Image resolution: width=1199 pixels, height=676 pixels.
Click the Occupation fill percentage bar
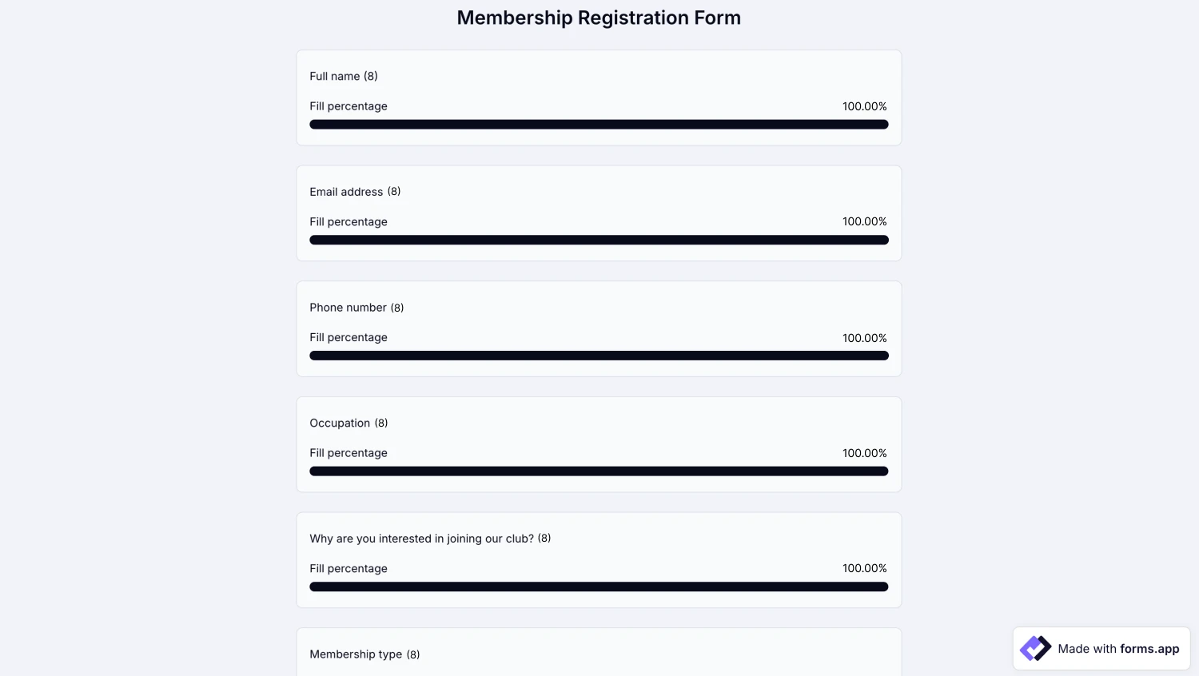599,471
